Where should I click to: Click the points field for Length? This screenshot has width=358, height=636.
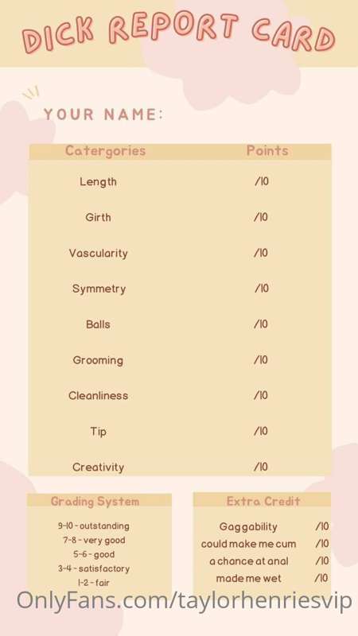[261, 181]
